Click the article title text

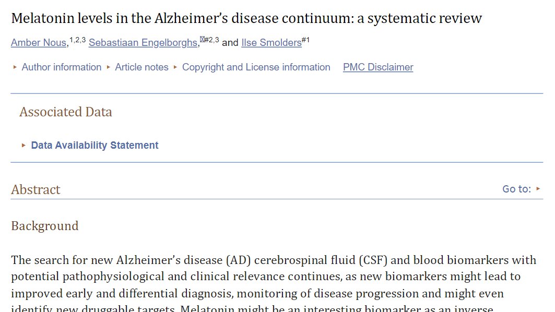(246, 19)
